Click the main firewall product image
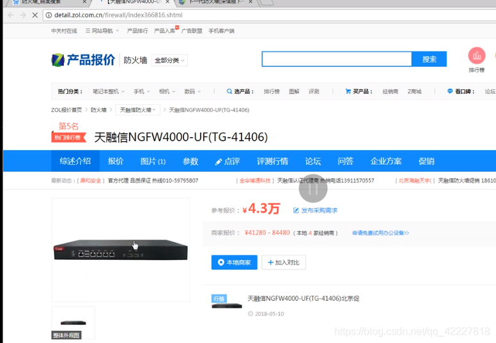 click(121, 250)
